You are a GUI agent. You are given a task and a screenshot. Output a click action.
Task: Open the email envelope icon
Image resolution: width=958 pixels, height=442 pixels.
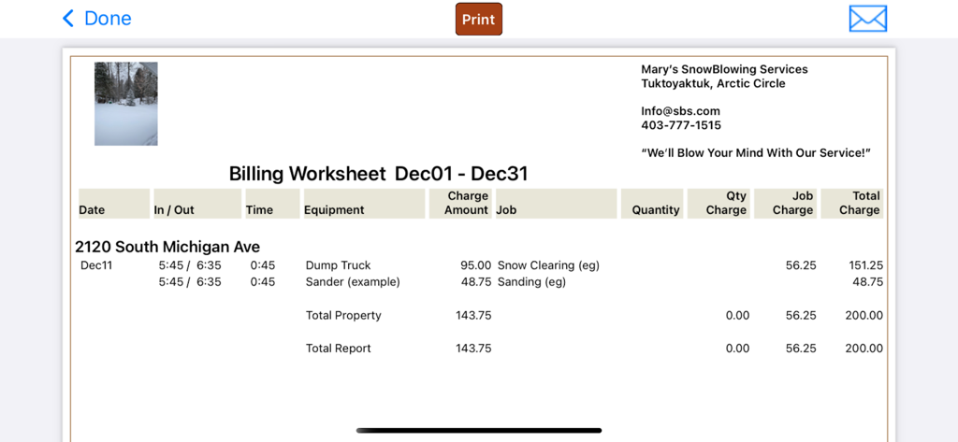point(867,19)
